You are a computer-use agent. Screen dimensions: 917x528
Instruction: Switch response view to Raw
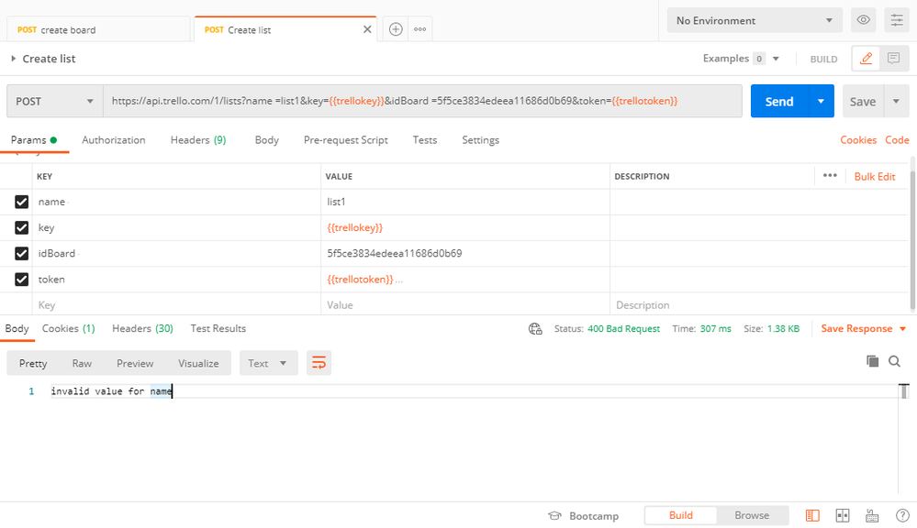(82, 363)
